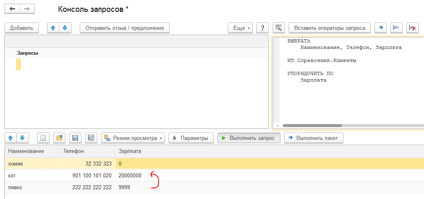This screenshot has height=199, width=424.
Task: Go back with the left arrow button
Action: tap(12, 9)
